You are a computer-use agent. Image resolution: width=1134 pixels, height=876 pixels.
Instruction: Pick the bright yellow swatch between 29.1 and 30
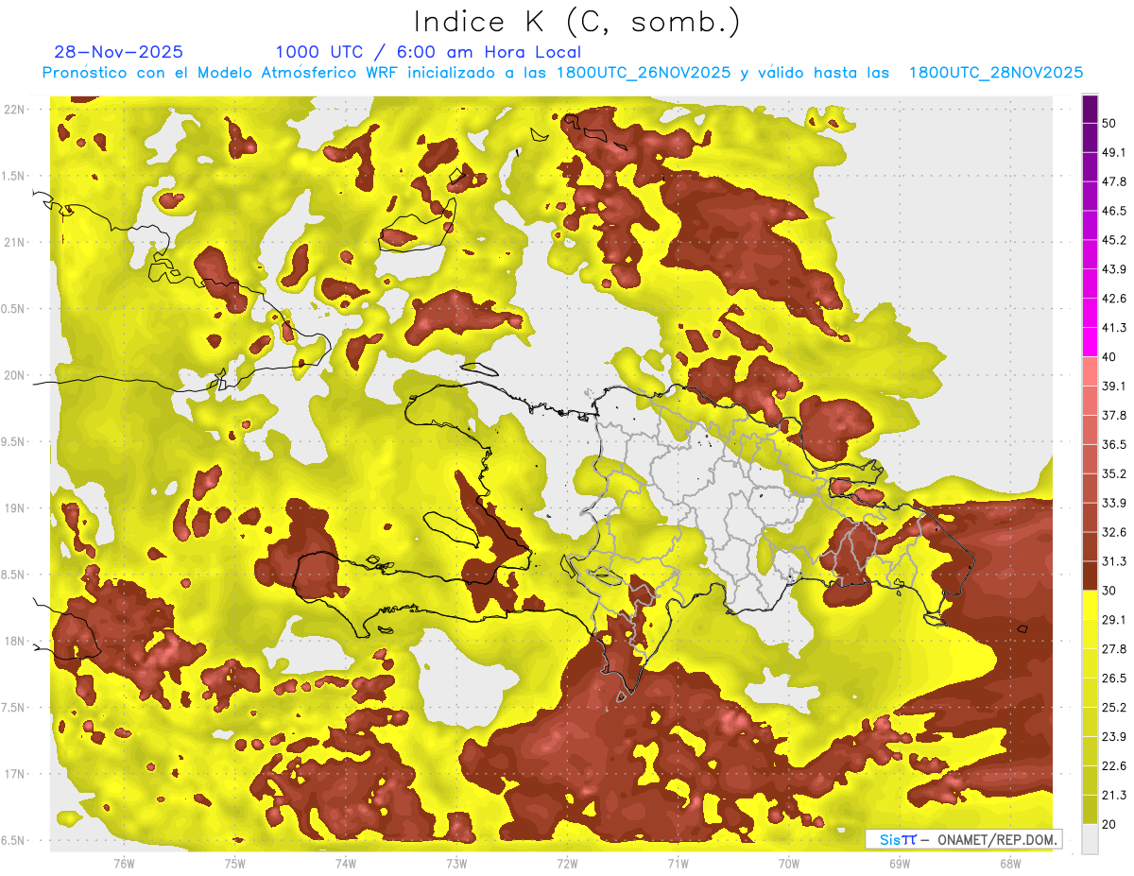click(1090, 605)
